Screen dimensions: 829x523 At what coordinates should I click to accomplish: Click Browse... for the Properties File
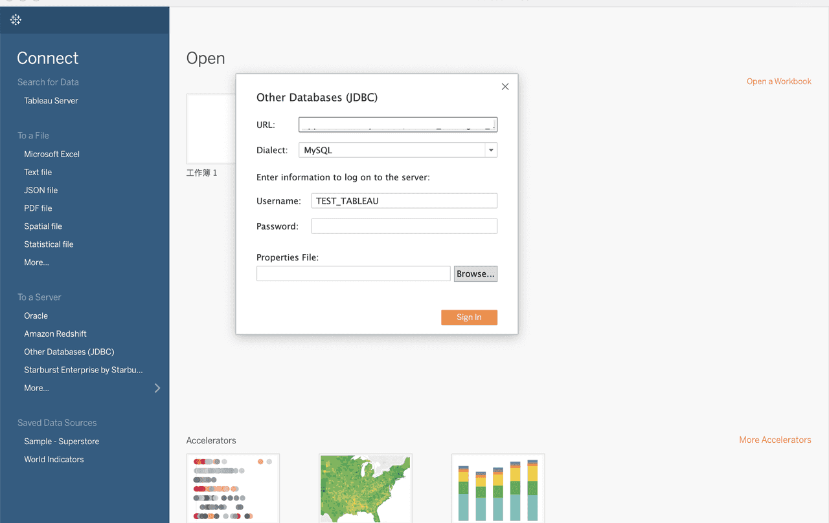click(475, 273)
